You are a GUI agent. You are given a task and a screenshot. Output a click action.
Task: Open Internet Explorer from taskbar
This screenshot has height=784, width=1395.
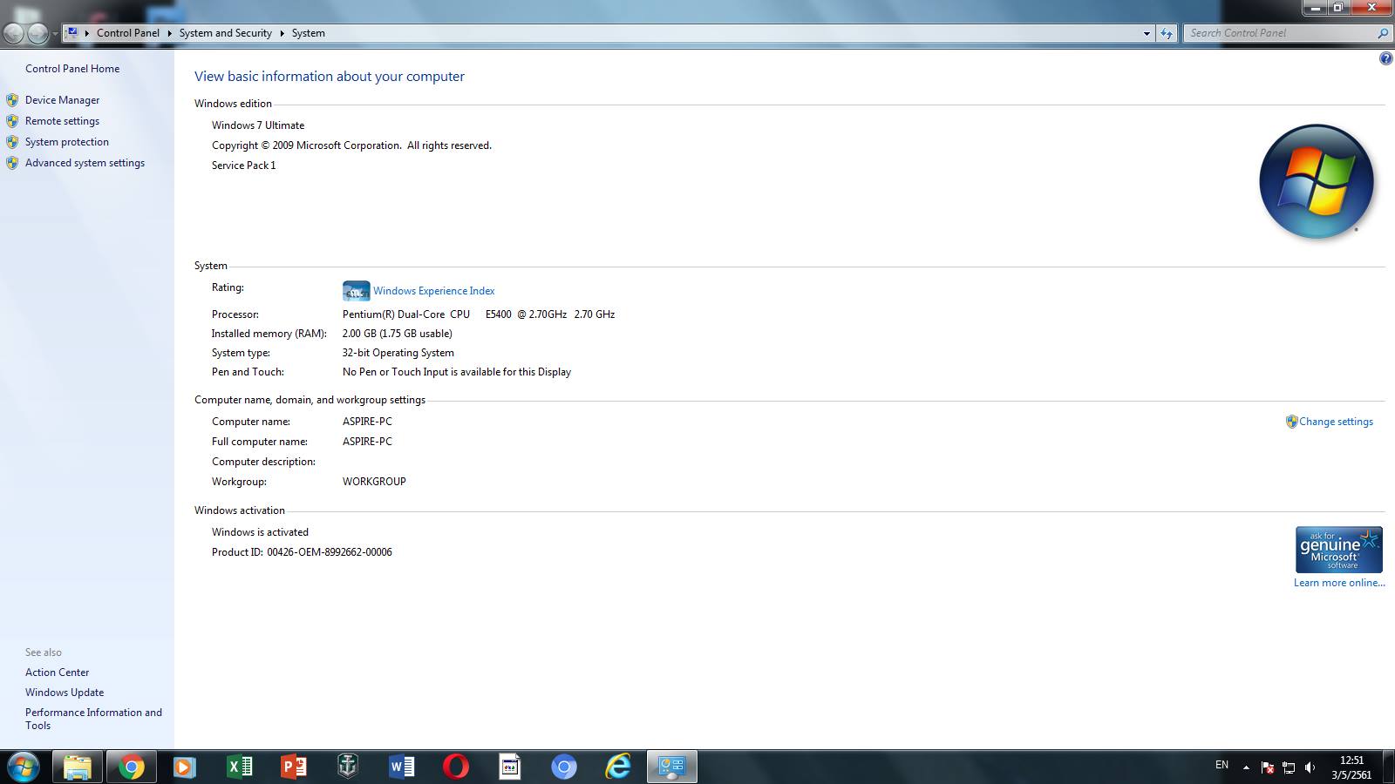pyautogui.click(x=618, y=767)
